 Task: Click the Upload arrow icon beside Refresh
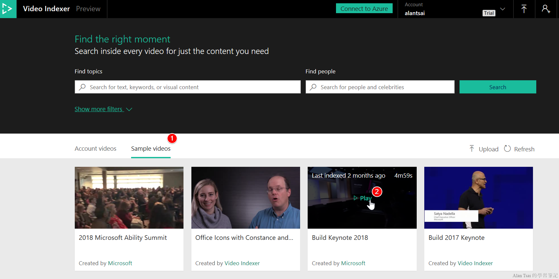472,149
